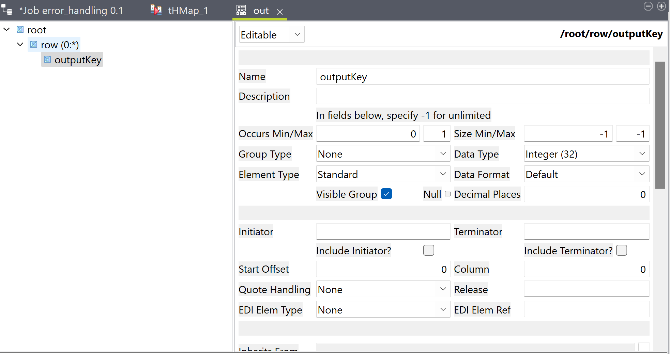Switch to the tHMap_1 tab
This screenshot has height=354, width=670.
pos(188,11)
